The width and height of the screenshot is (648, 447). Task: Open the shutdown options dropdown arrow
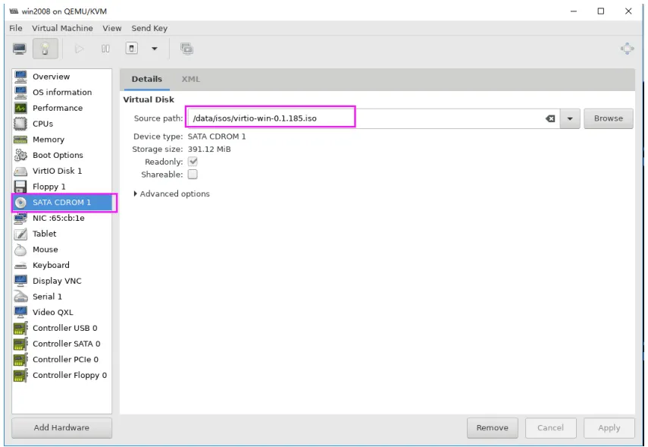(x=155, y=49)
